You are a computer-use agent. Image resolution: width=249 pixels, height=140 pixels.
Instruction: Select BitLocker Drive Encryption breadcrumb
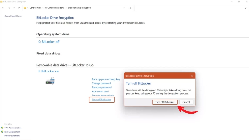[79, 8]
